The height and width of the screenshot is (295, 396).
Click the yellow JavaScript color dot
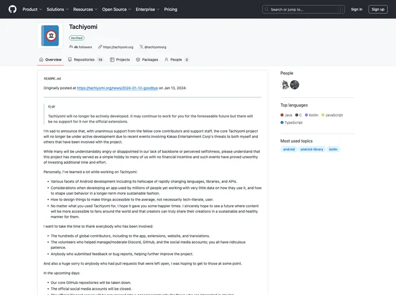[x=323, y=115]
